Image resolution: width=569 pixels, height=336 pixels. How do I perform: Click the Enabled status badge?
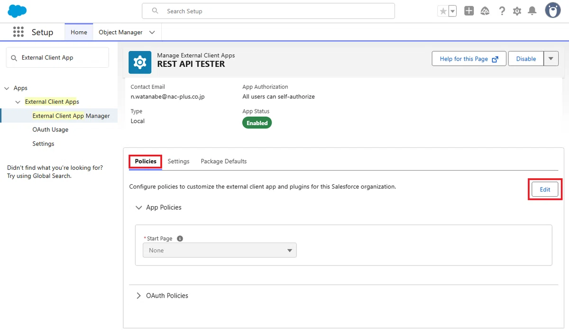[x=257, y=123]
